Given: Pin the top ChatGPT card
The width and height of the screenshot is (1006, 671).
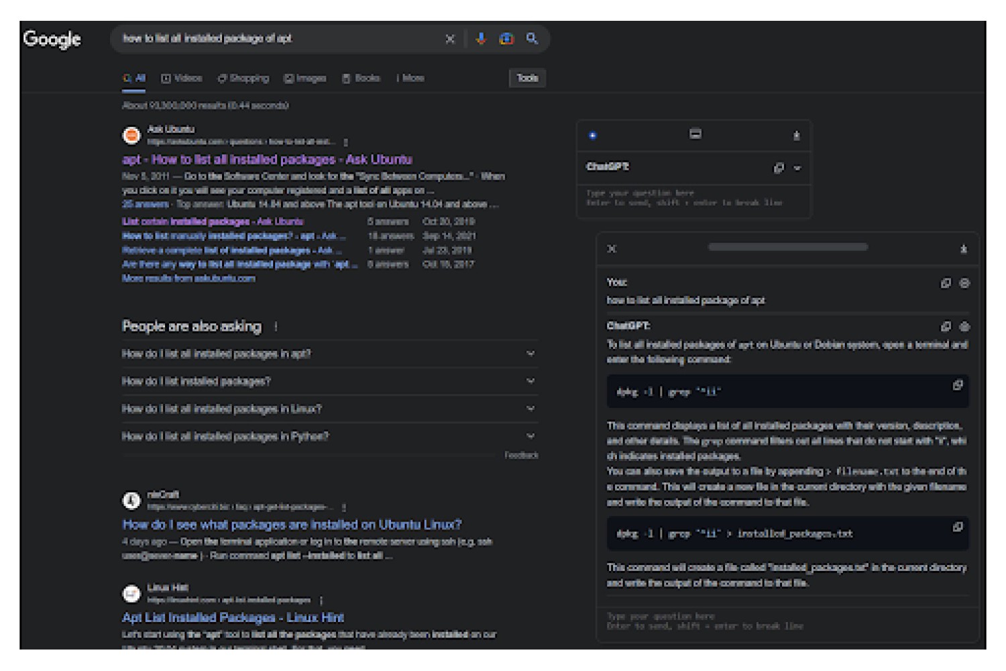Looking at the screenshot, I should click(797, 136).
